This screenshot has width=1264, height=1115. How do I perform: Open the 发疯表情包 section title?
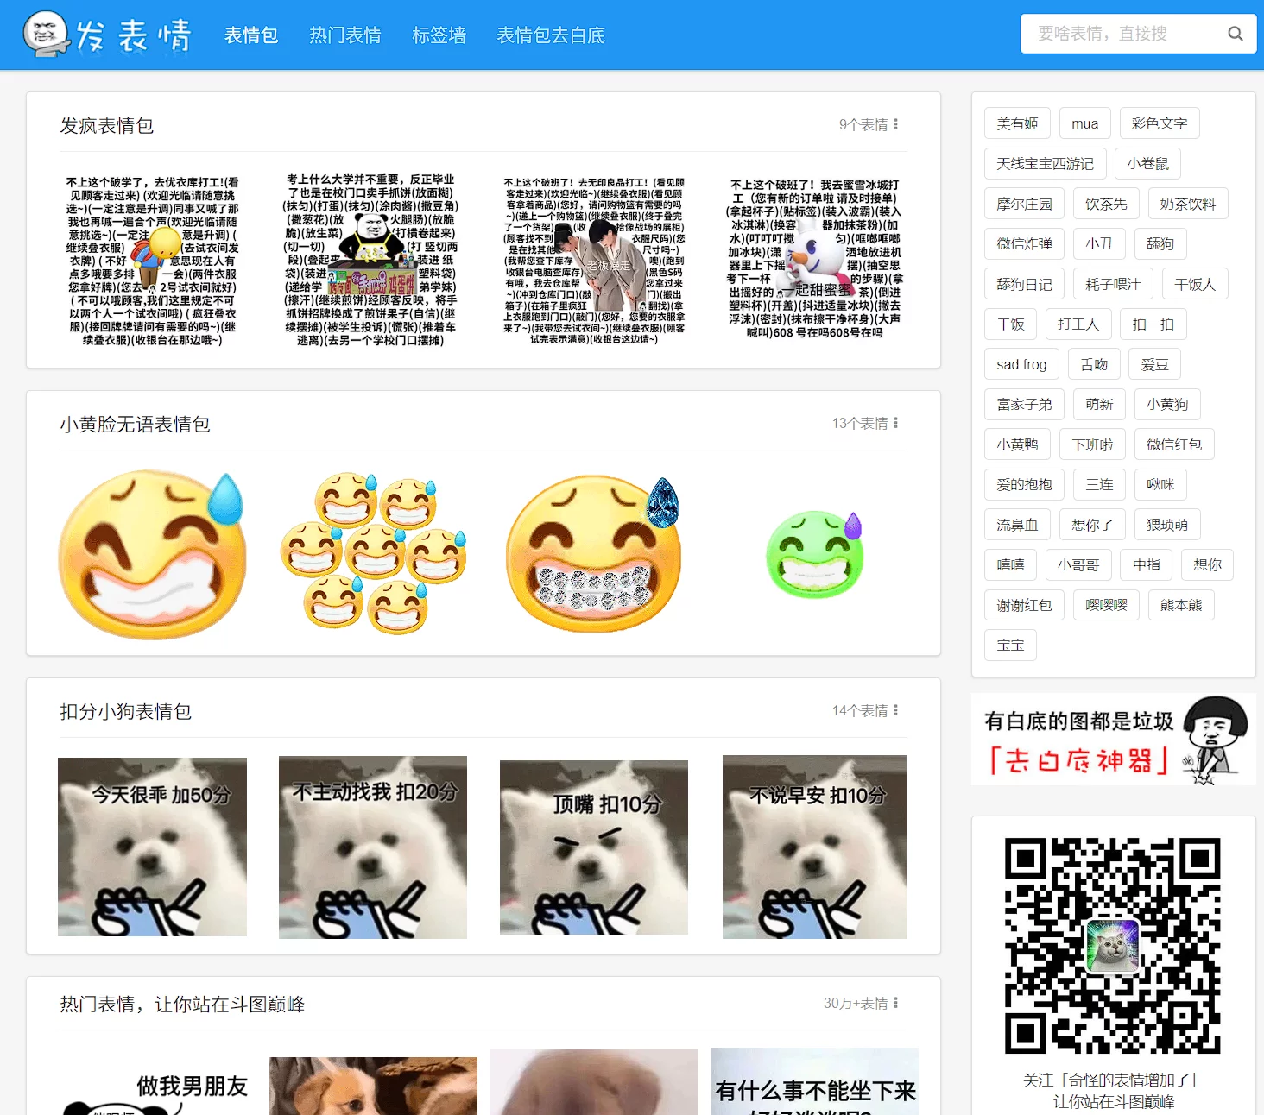(x=106, y=126)
